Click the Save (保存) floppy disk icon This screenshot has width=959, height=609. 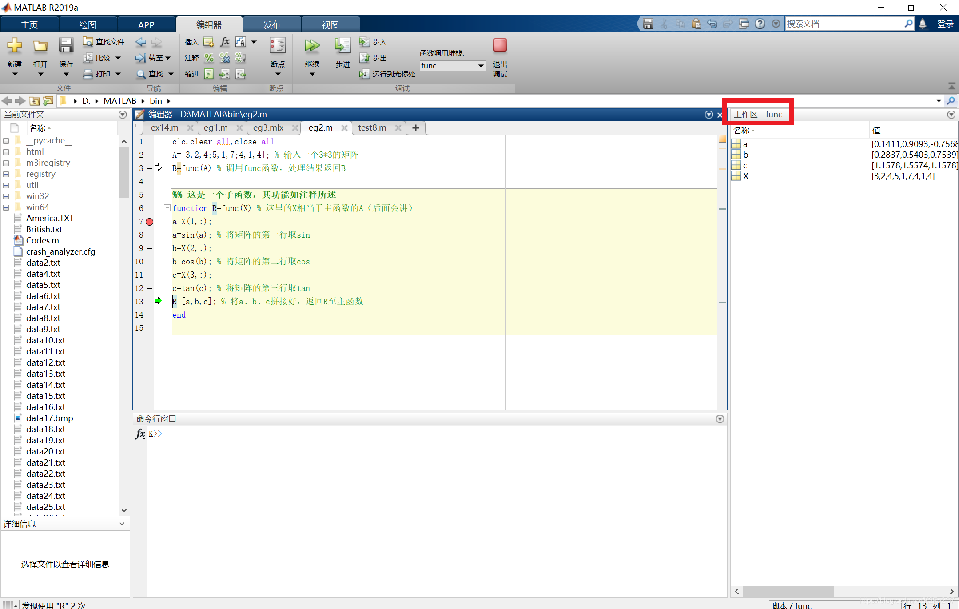[66, 45]
